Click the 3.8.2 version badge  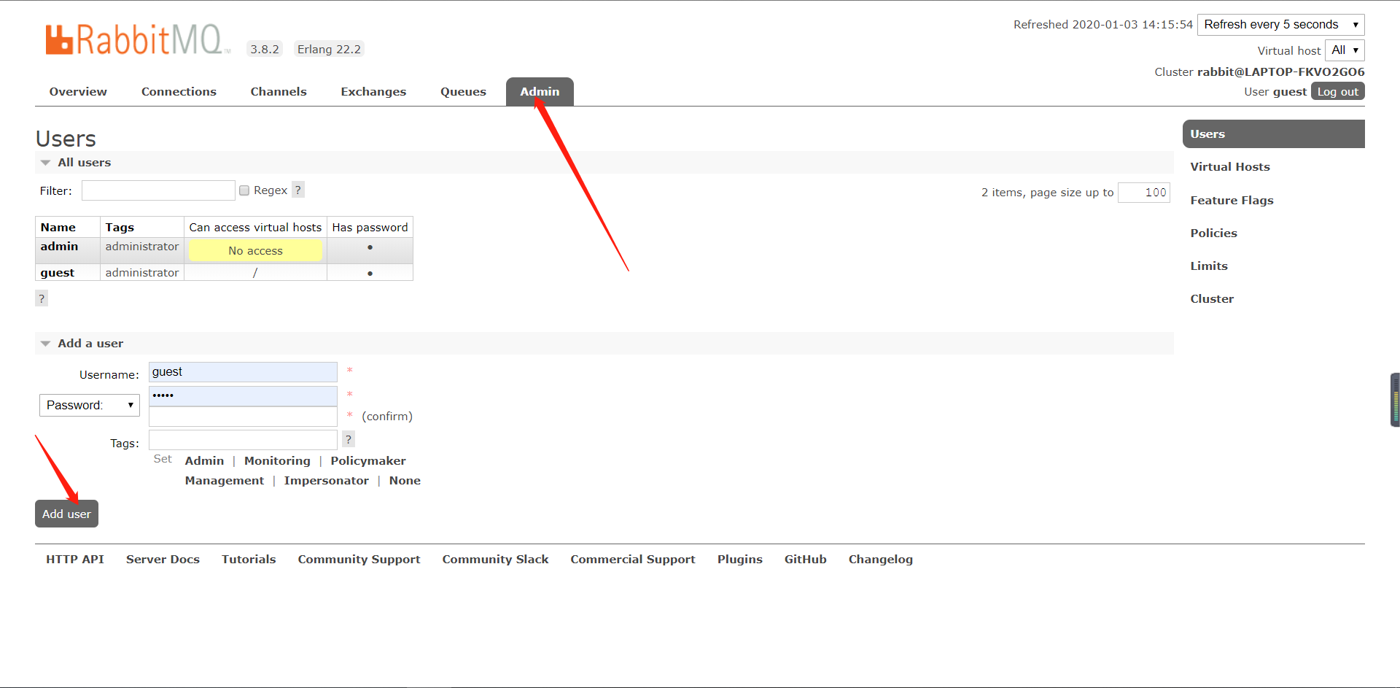(x=265, y=49)
